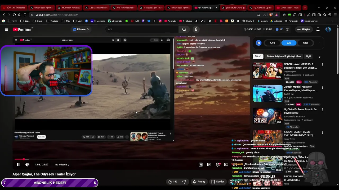Click the address bar URL
The image size is (339, 190).
(57, 15)
